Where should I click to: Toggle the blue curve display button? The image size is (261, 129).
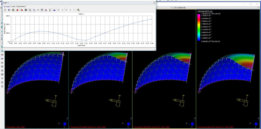(54, 10)
